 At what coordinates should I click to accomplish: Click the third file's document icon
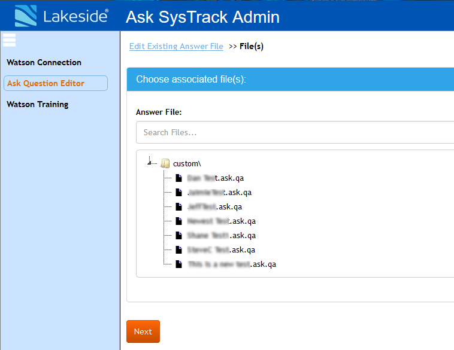[179, 207]
